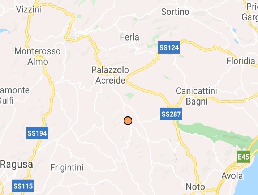Screen dimensions: 258x195
Task: Click the Canicattini Bagni town label
Action: 197,96
